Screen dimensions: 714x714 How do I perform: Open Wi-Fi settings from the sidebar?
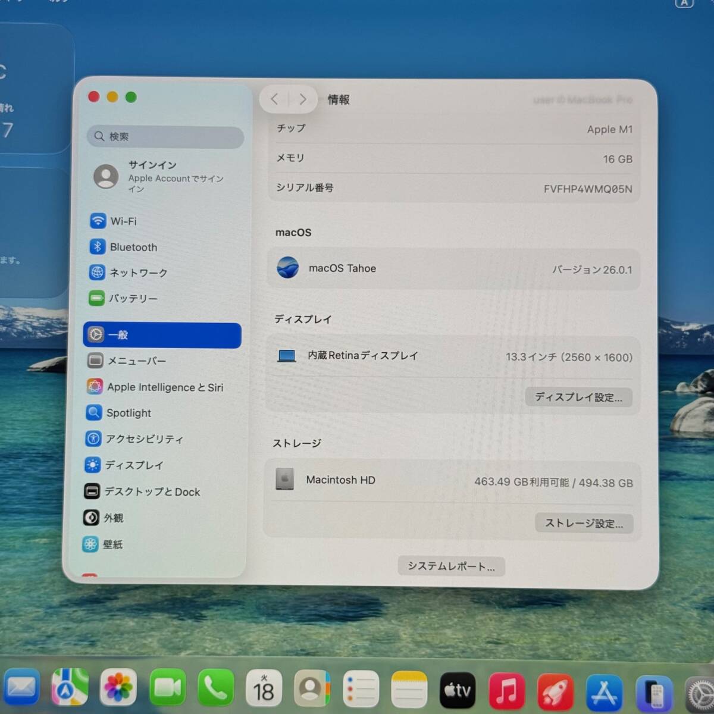(x=123, y=221)
